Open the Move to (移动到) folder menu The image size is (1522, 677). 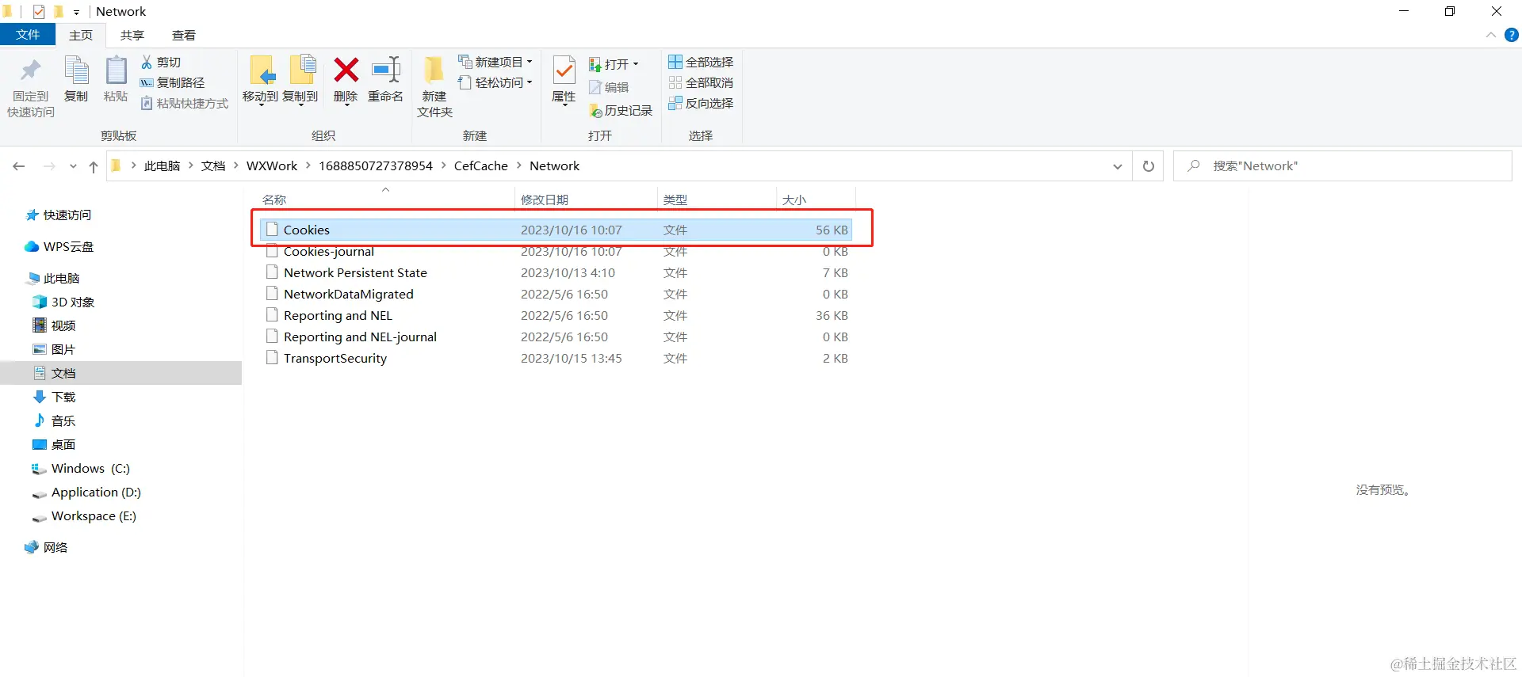click(x=260, y=80)
